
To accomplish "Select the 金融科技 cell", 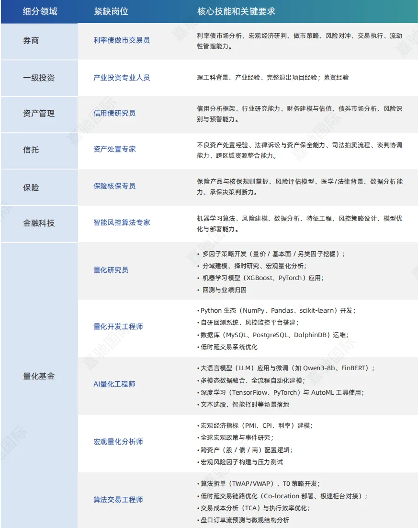I will pos(39,223).
